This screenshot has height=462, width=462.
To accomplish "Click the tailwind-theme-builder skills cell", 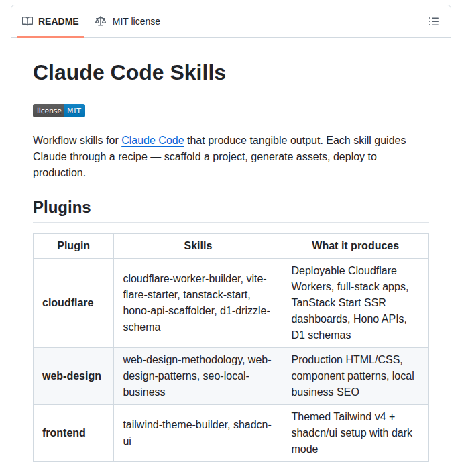I will coord(198,432).
